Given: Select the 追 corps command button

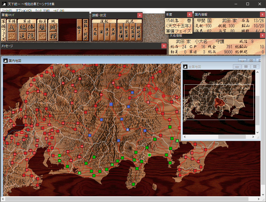Looking at the screenshot, I should [x=23, y=36].
